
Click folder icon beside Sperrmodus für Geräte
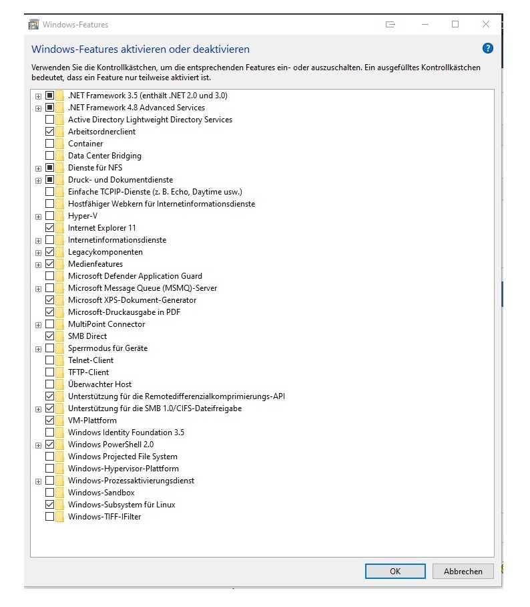(x=59, y=348)
